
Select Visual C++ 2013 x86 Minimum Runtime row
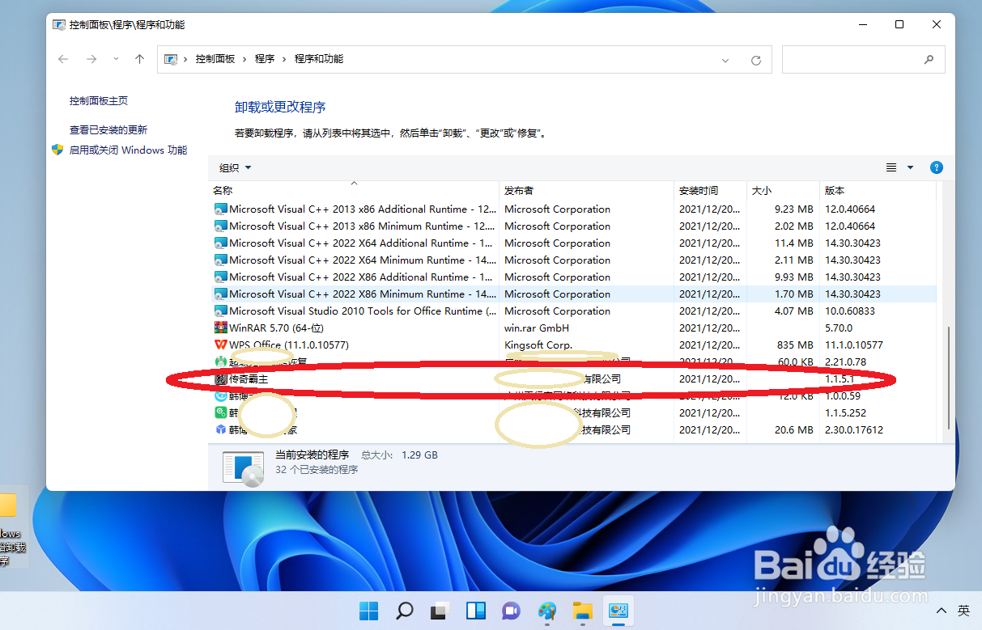pyautogui.click(x=573, y=226)
